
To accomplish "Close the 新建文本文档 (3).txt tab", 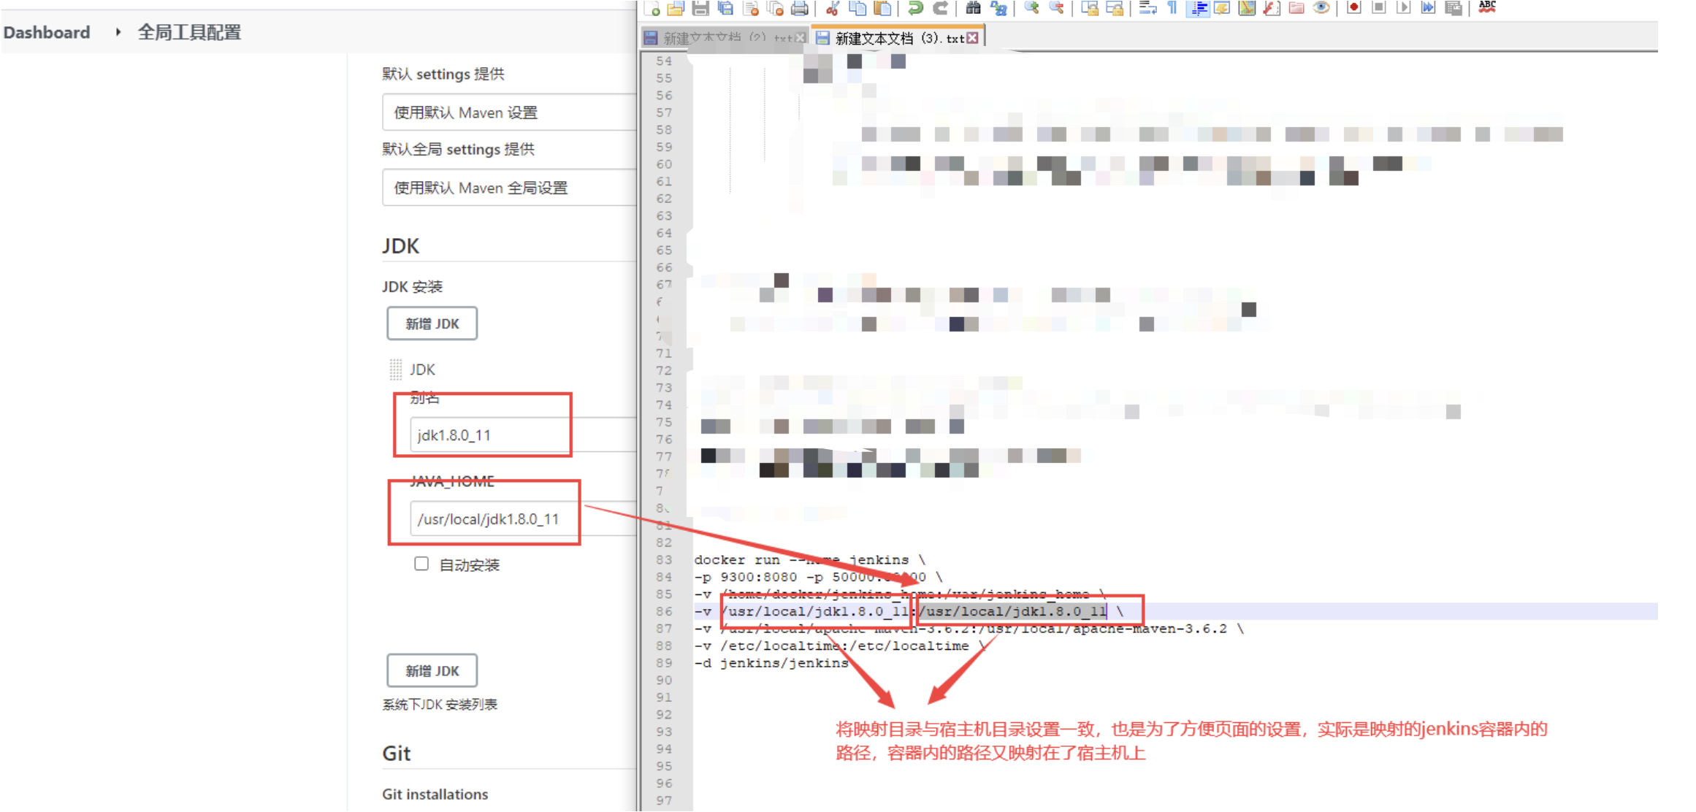I will coord(973,38).
